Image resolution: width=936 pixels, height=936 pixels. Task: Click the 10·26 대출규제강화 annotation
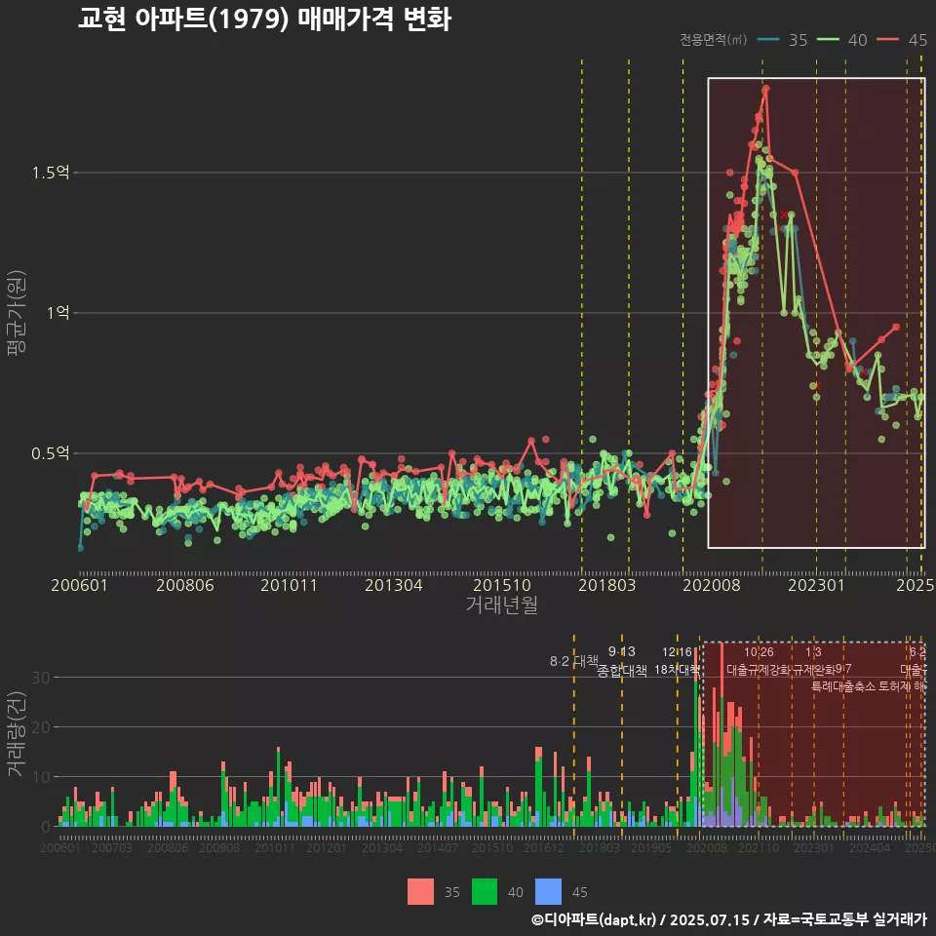(x=759, y=661)
